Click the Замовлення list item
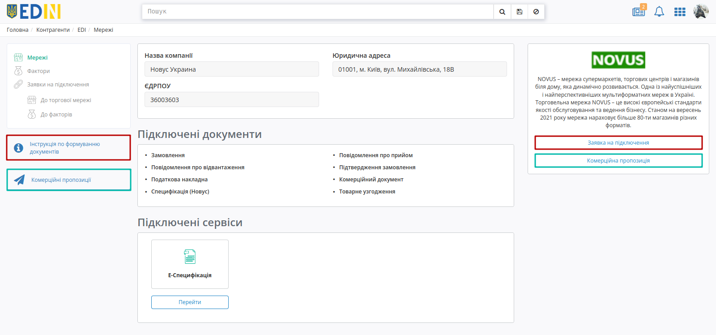 (168, 155)
